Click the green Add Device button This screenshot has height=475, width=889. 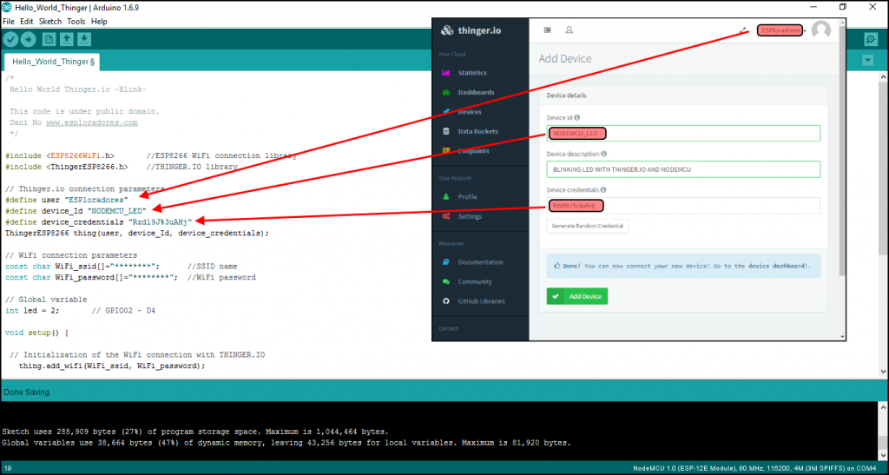click(576, 296)
